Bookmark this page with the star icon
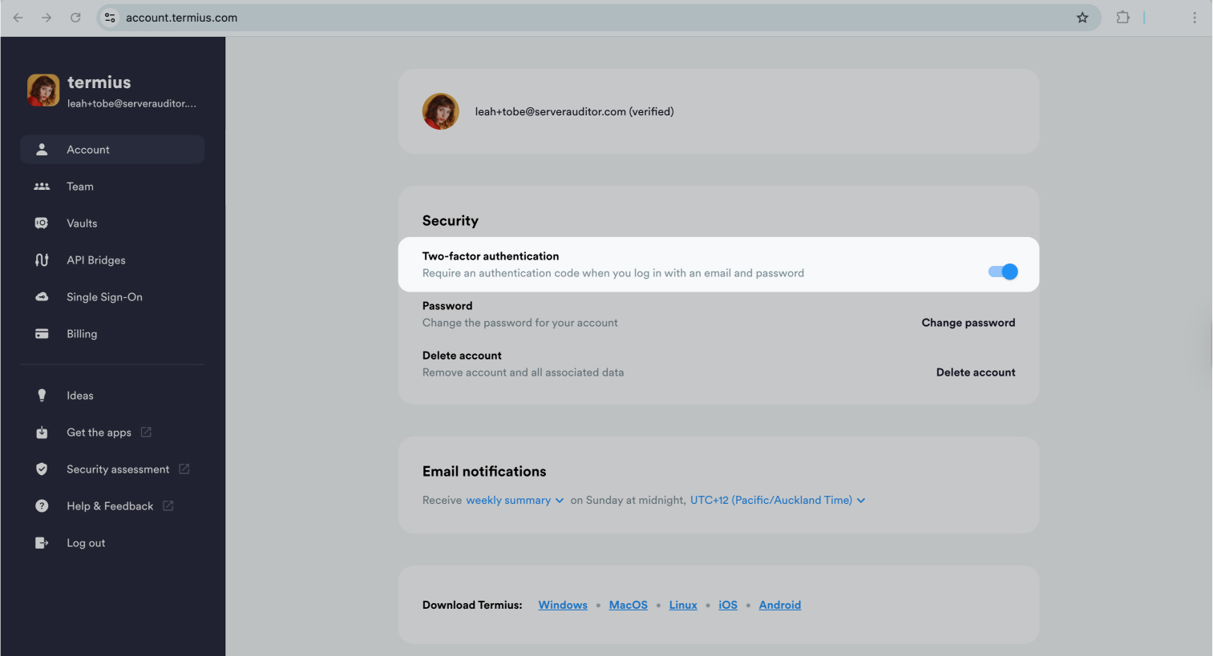The width and height of the screenshot is (1213, 656). (1082, 18)
